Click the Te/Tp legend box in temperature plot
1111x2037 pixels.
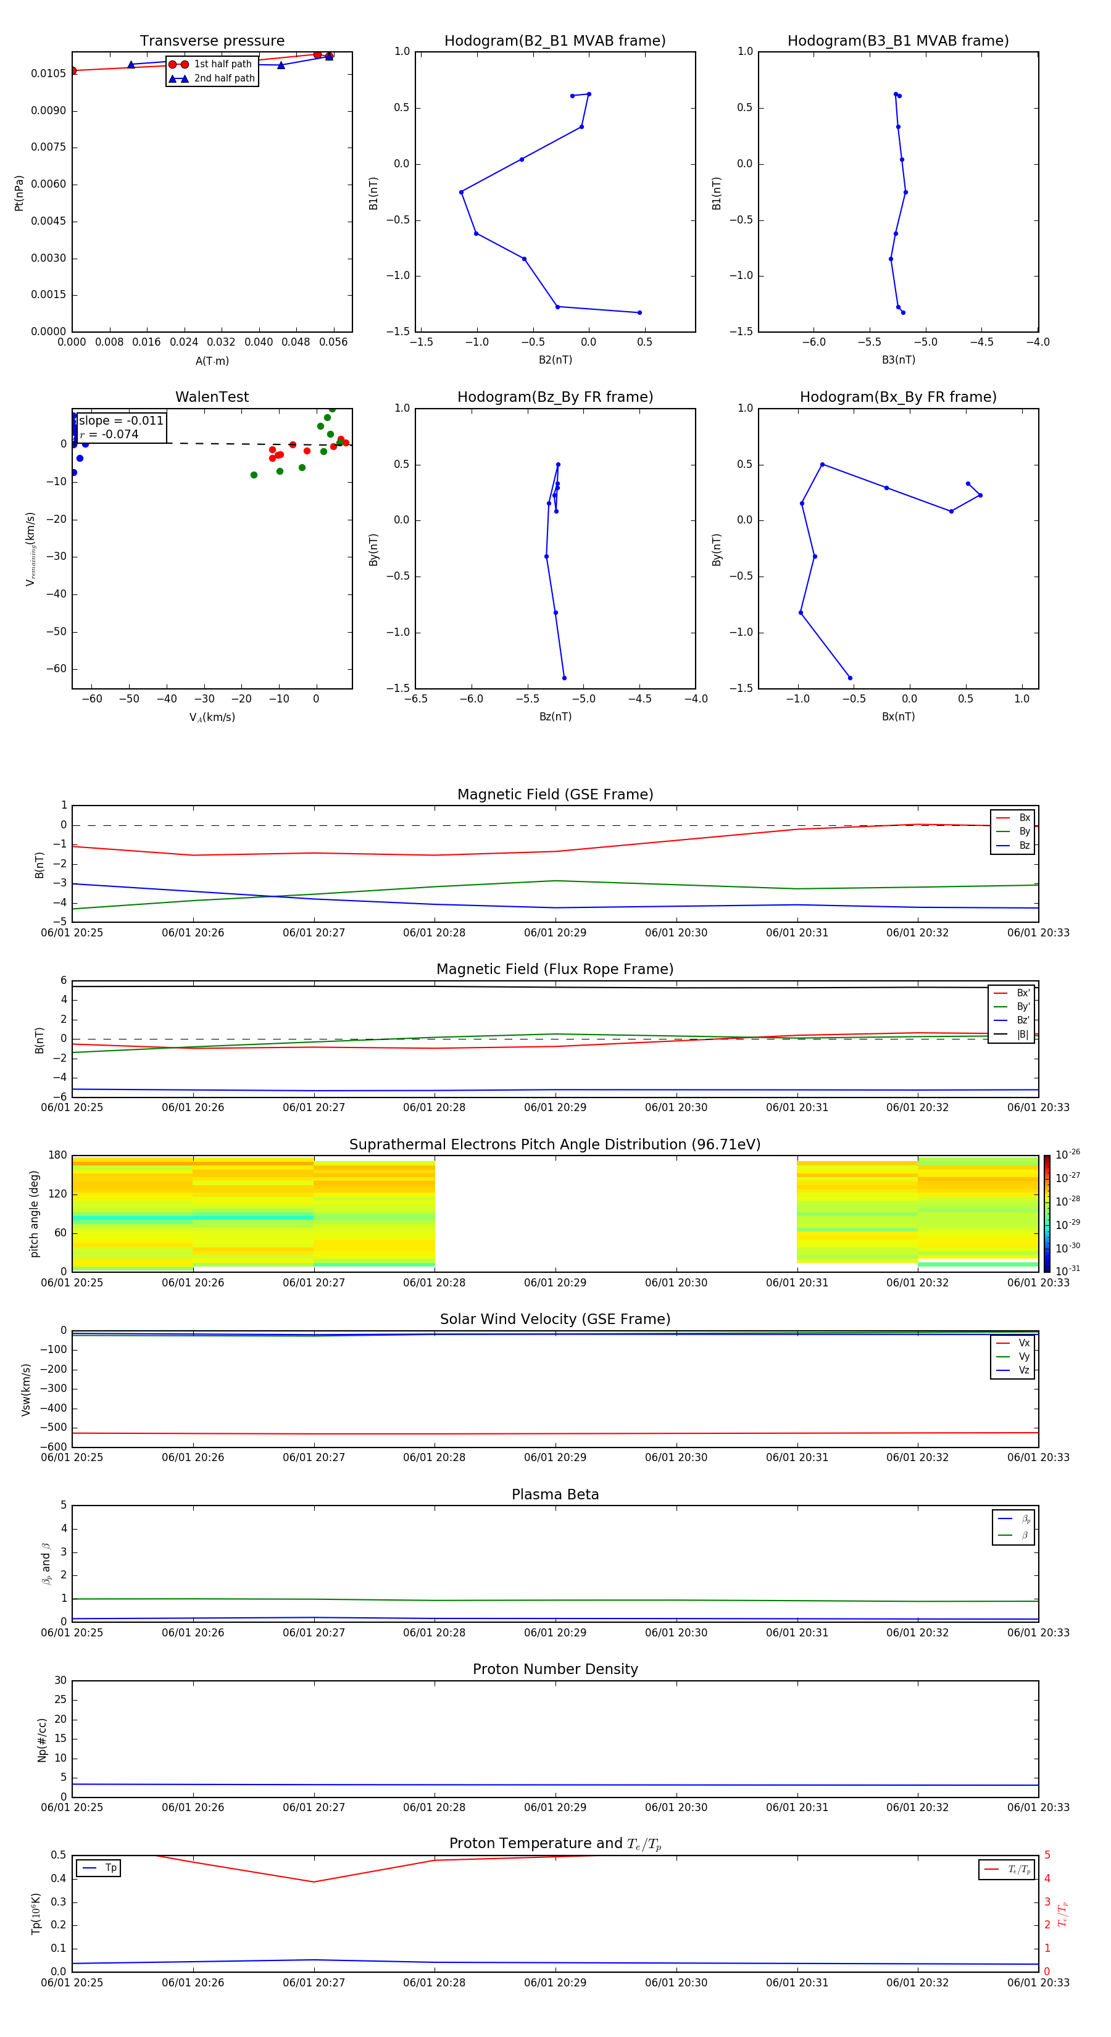tap(1006, 1870)
